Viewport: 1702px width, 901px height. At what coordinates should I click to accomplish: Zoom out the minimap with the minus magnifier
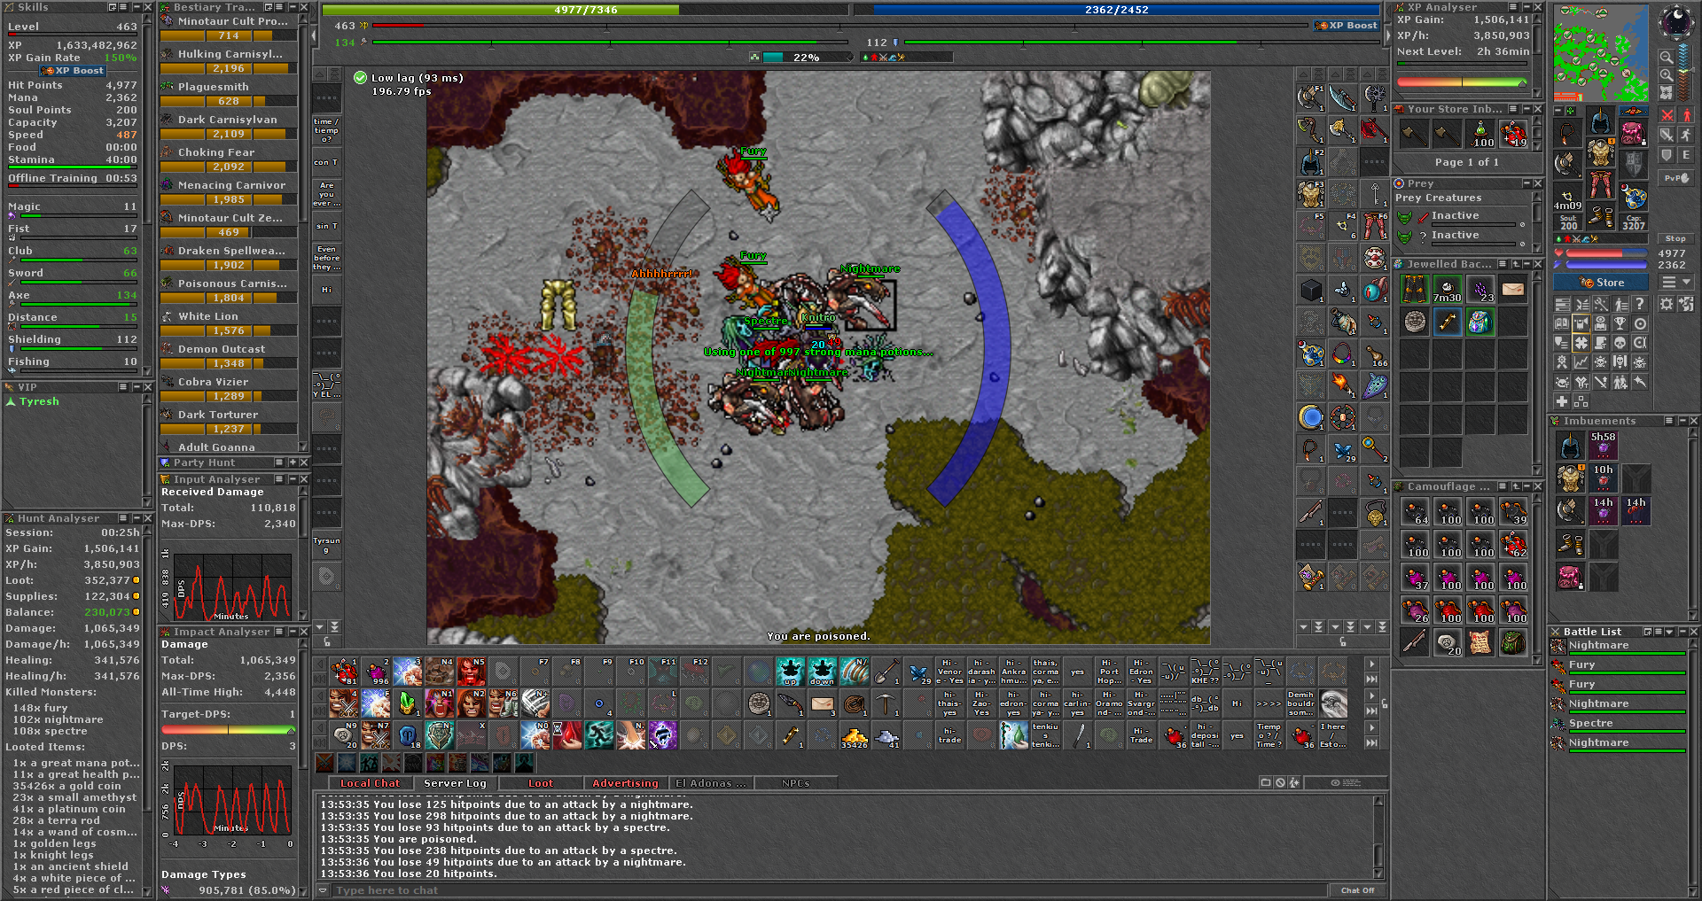[1667, 57]
